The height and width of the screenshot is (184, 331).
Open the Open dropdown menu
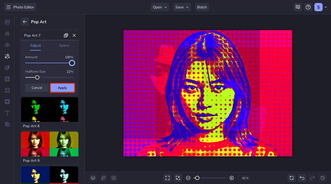(x=160, y=7)
